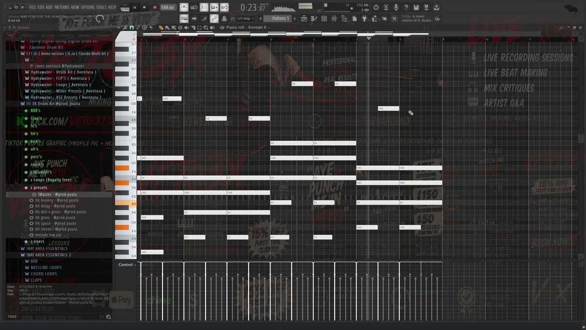The image size is (586, 330).
Task: Toggle wait for input before playing
Action: coord(194,7)
